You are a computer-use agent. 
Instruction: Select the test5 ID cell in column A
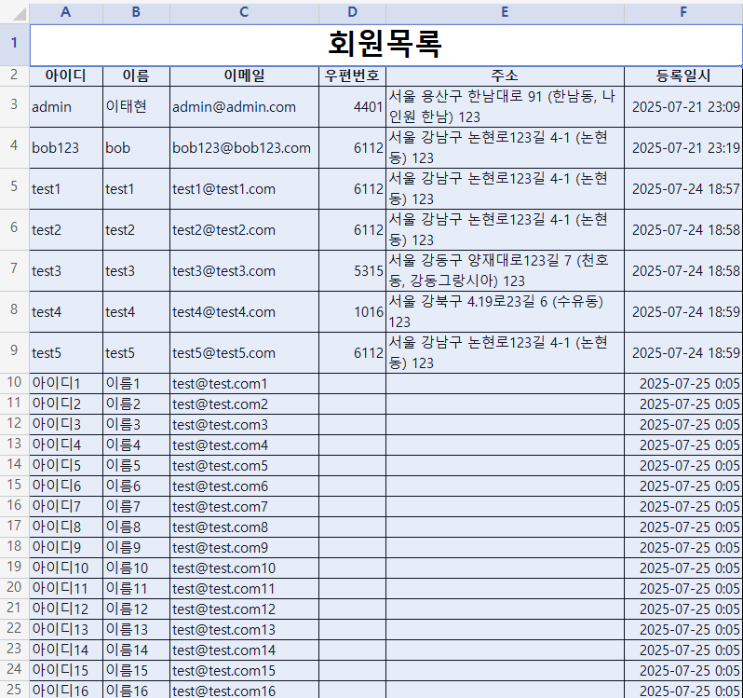(x=66, y=353)
